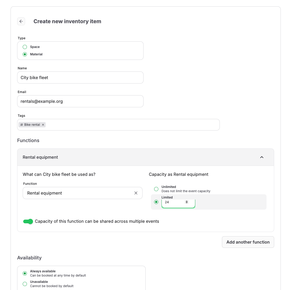
Task: Select Unavailable option
Action: coord(25,284)
